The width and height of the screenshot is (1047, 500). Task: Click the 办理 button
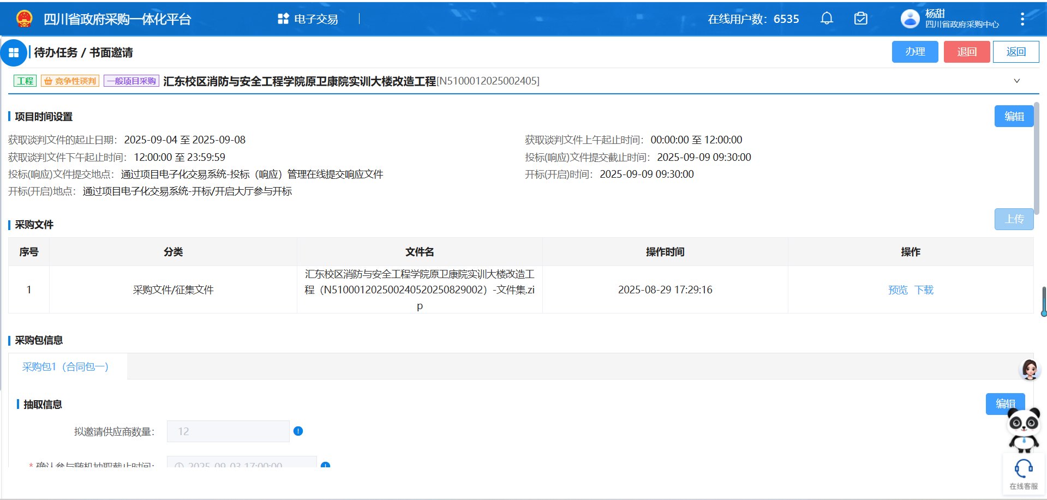pyautogui.click(x=914, y=52)
